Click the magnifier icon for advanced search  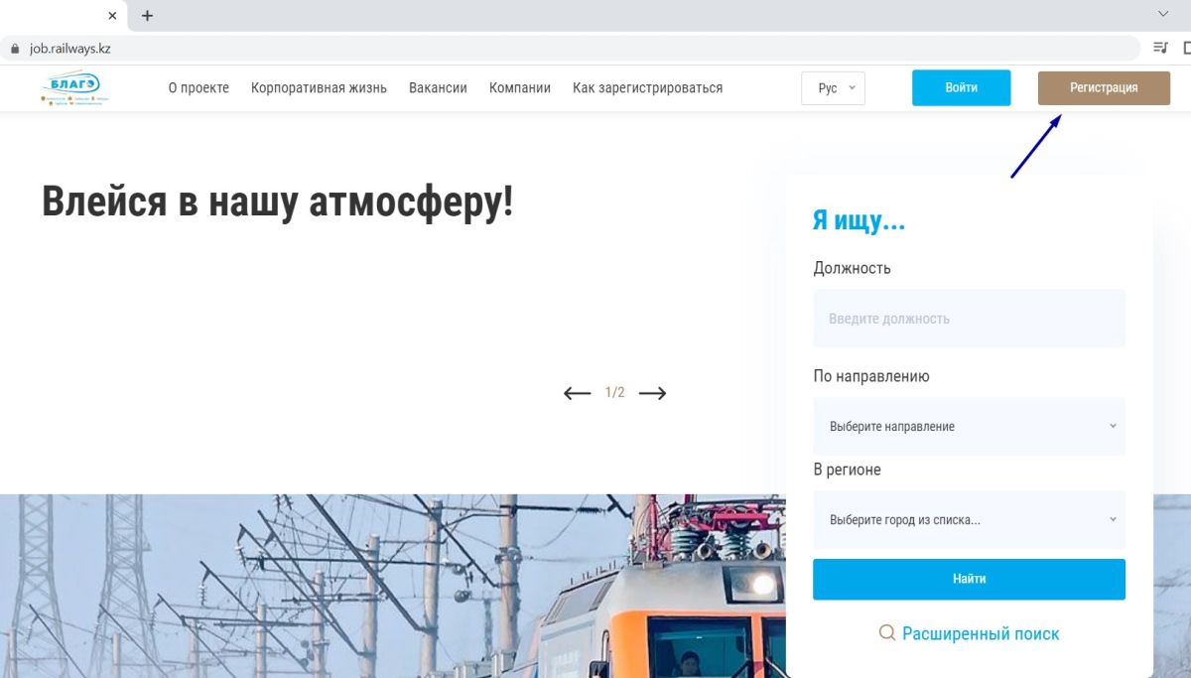pyautogui.click(x=887, y=632)
